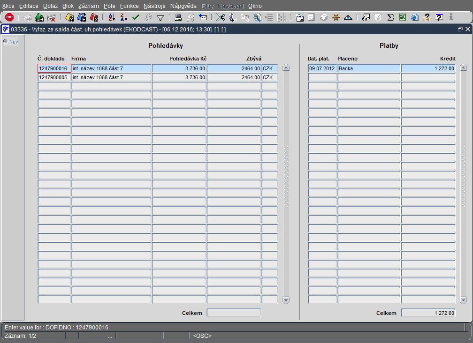Click the '<OSC>' status bar indicator
This screenshot has width=473, height=343.
coord(202,336)
